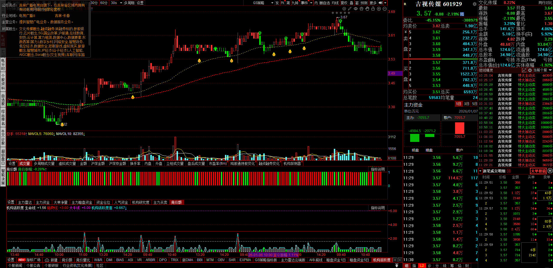
Task: Select the drawing pen tool icon
Action: pos(350,9)
